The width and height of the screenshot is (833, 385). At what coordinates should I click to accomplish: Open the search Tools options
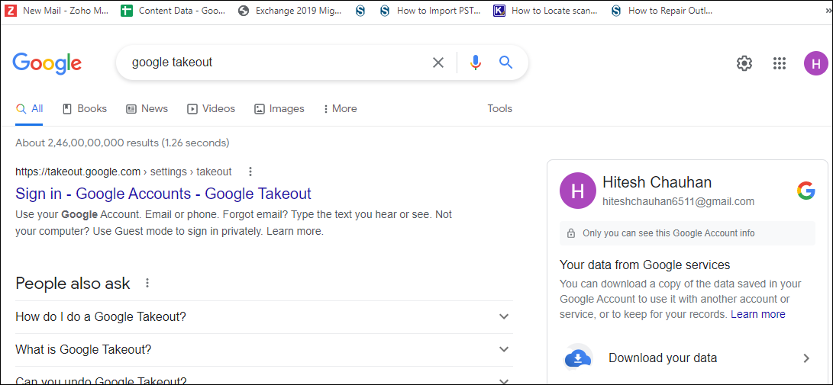500,109
